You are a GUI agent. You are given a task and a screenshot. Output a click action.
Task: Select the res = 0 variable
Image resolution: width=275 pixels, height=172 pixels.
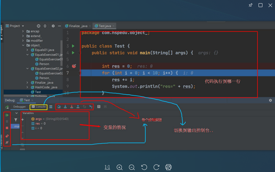(39, 123)
